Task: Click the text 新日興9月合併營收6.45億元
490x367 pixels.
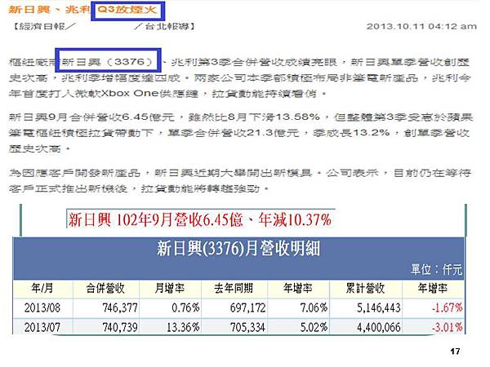Action: click(x=91, y=117)
